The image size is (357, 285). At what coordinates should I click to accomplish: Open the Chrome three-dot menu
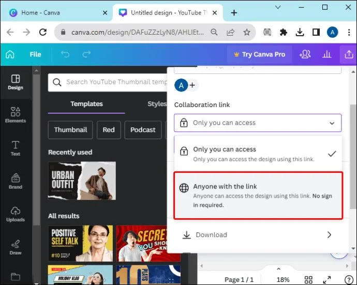click(x=349, y=32)
